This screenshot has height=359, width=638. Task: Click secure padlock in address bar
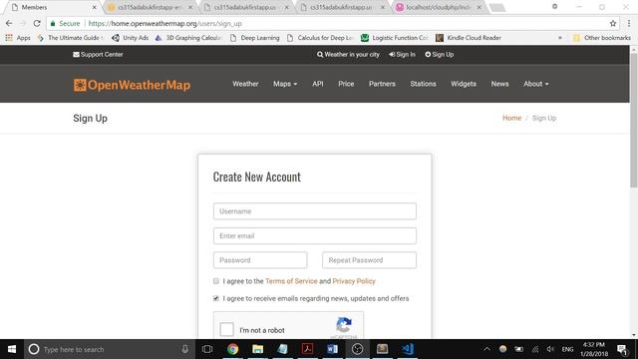coord(53,24)
